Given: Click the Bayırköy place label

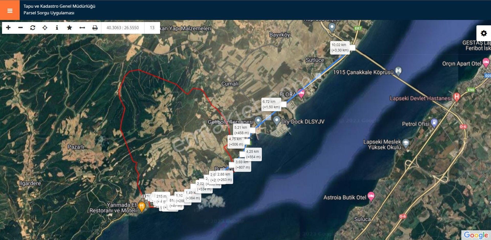Looking at the screenshot, I should (280, 35).
